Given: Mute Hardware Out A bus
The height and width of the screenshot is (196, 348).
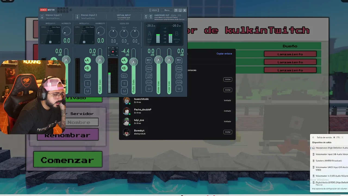Looking at the screenshot, I should point(149,89).
